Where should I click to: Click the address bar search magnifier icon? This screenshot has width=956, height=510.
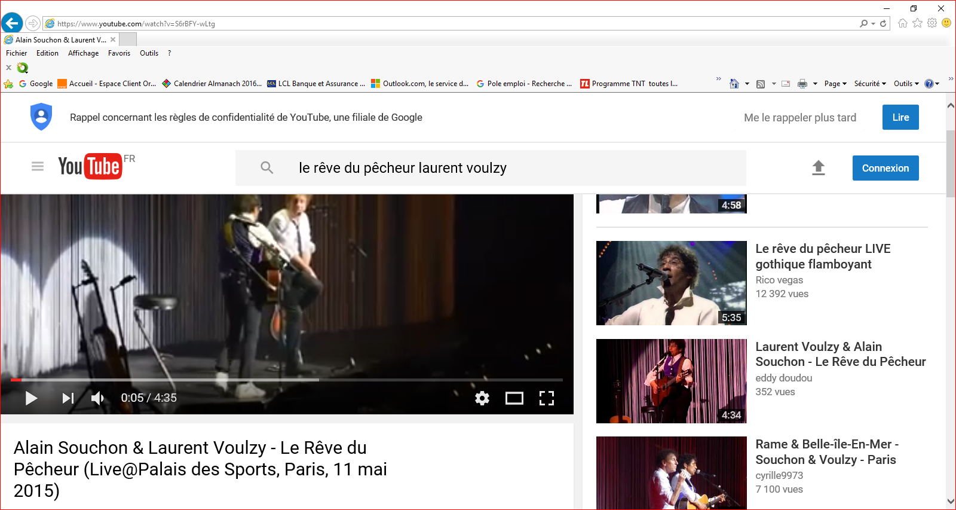864,23
